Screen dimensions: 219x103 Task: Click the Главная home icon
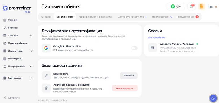(5, 20)
